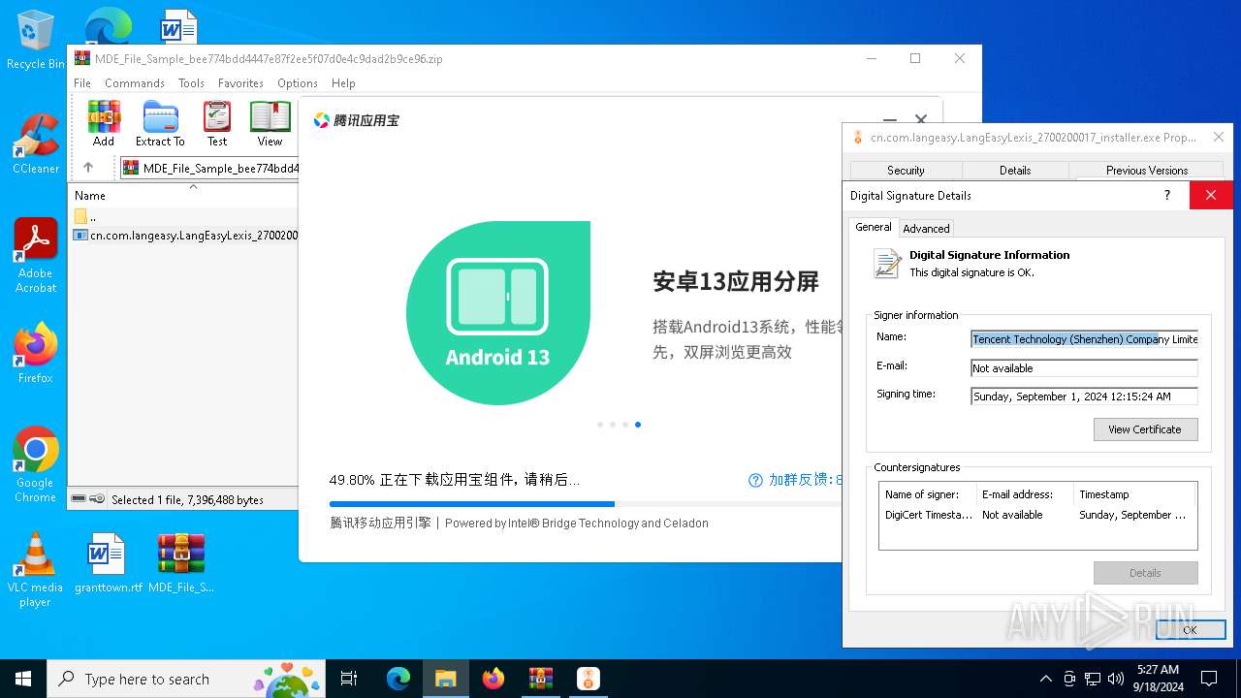This screenshot has width=1241, height=698.
Task: Click the Add icon in WinRAR toolbar
Action: [x=104, y=123]
